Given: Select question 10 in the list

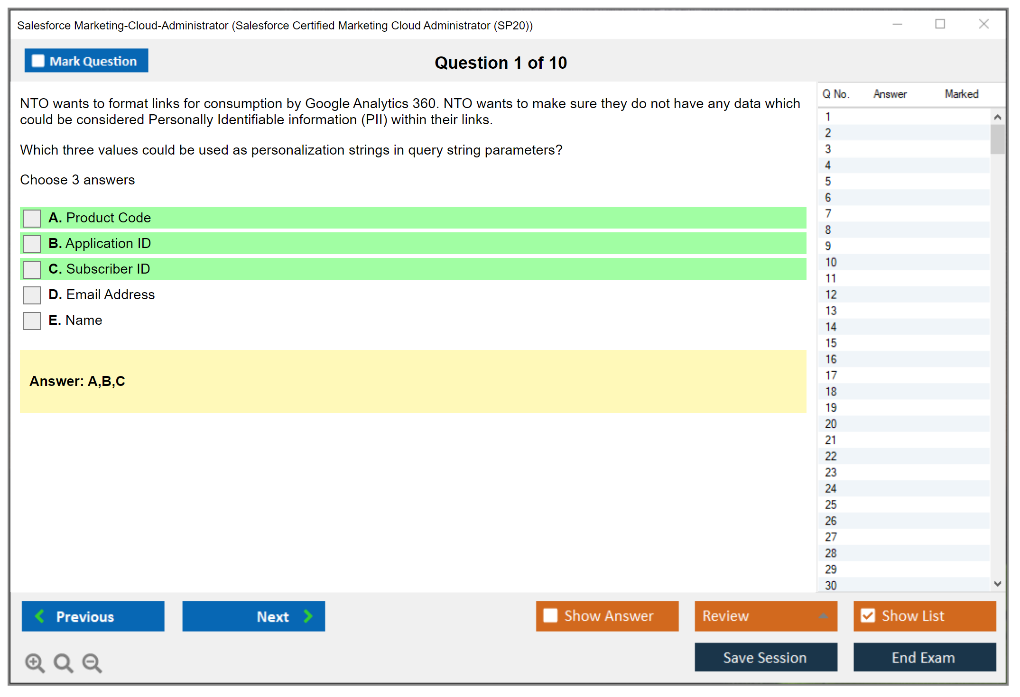Looking at the screenshot, I should (x=831, y=262).
